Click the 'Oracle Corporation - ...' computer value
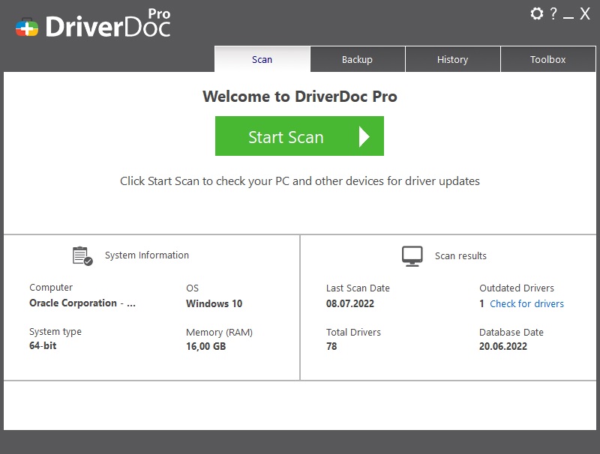Image resolution: width=600 pixels, height=454 pixels. click(82, 303)
